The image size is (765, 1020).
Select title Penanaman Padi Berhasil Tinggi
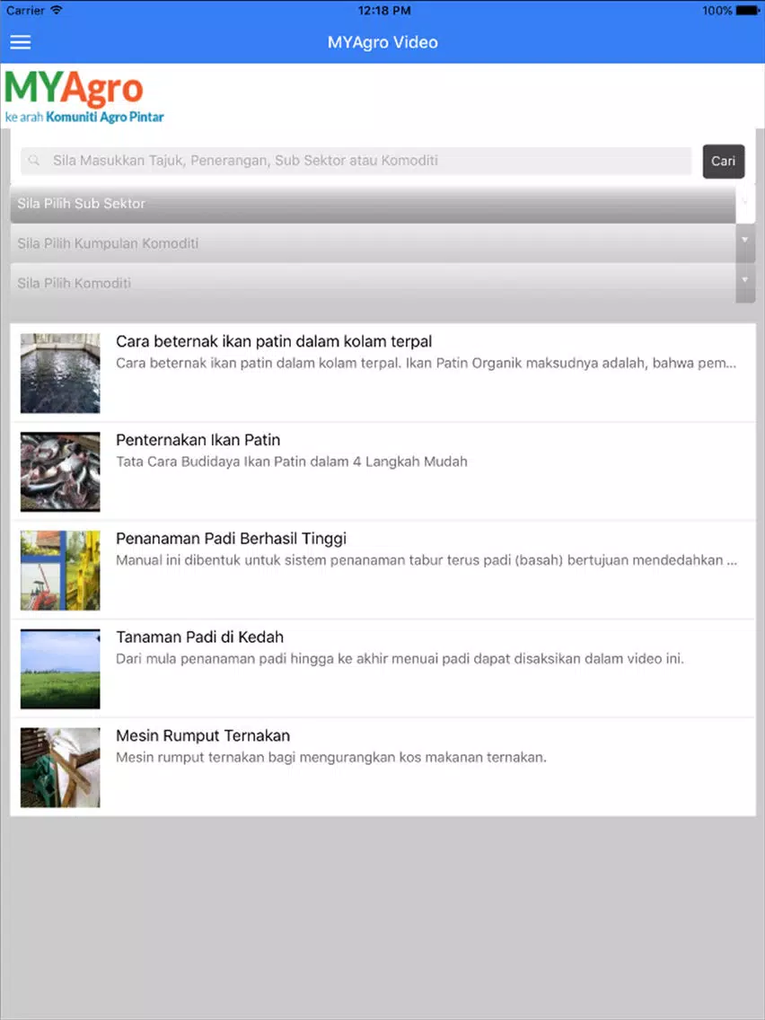click(x=231, y=539)
